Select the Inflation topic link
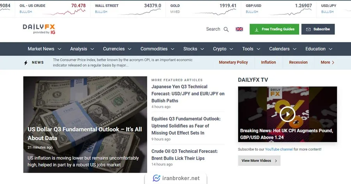This screenshot has width=351, height=184. pyautogui.click(x=268, y=62)
